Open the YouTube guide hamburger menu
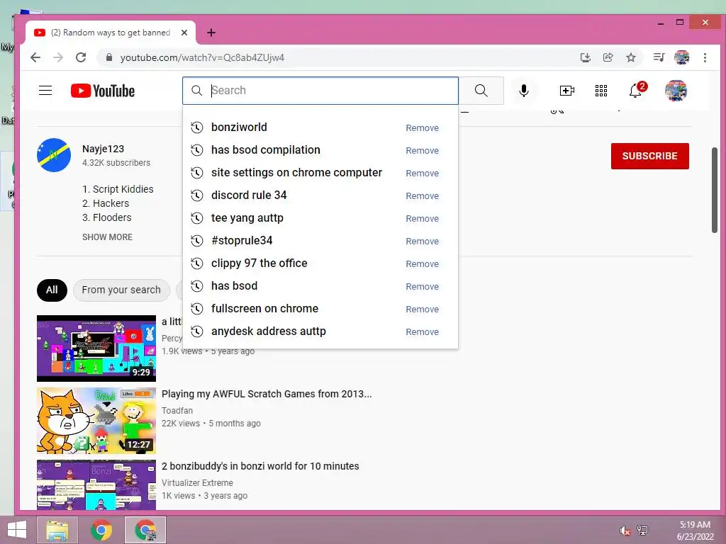Viewport: 726px width, 544px height. pos(45,90)
